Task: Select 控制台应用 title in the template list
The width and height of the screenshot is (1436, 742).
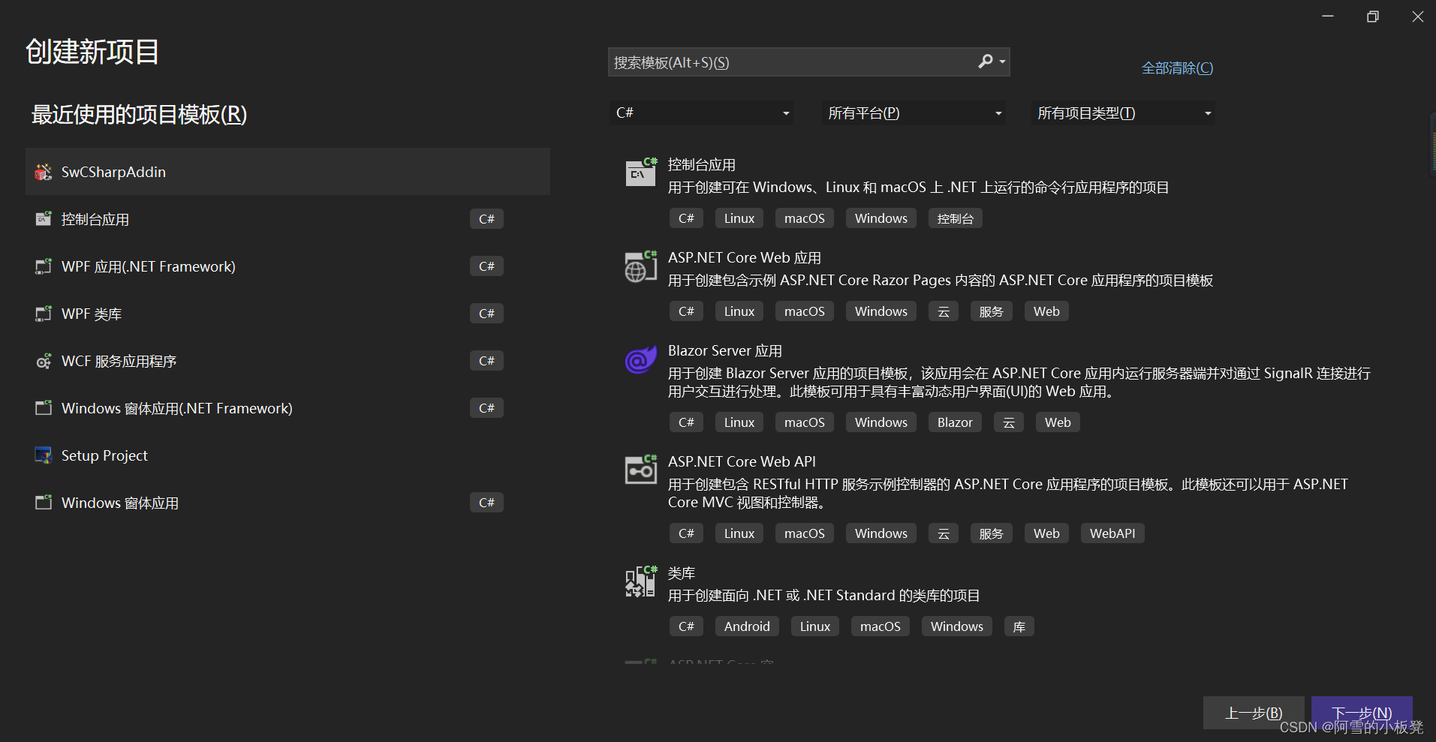Action: point(702,165)
